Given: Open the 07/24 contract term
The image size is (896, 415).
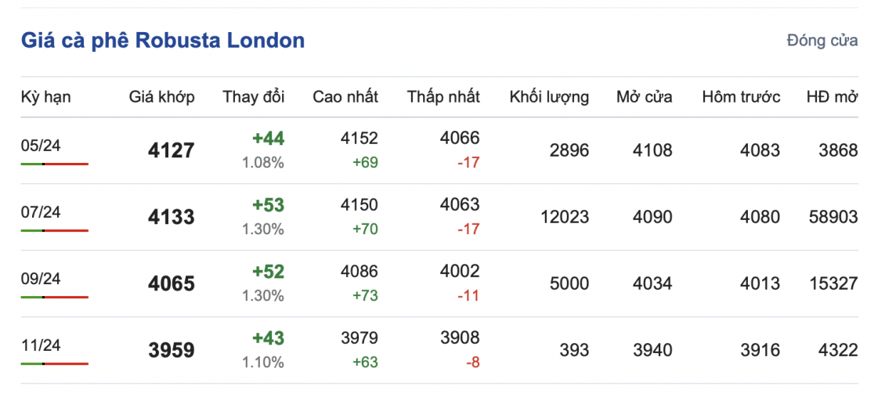Looking at the screenshot, I should tap(41, 212).
